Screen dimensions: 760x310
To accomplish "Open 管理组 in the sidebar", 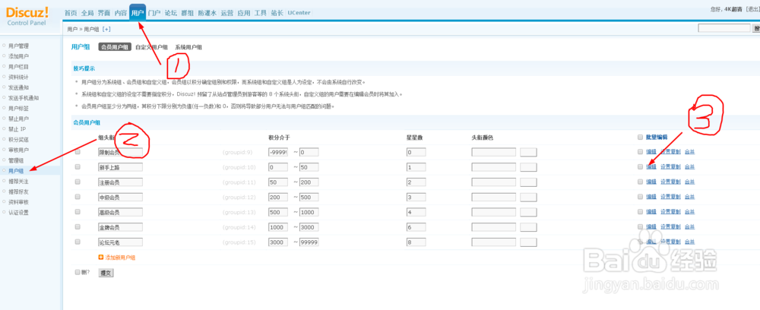I will pos(17,160).
